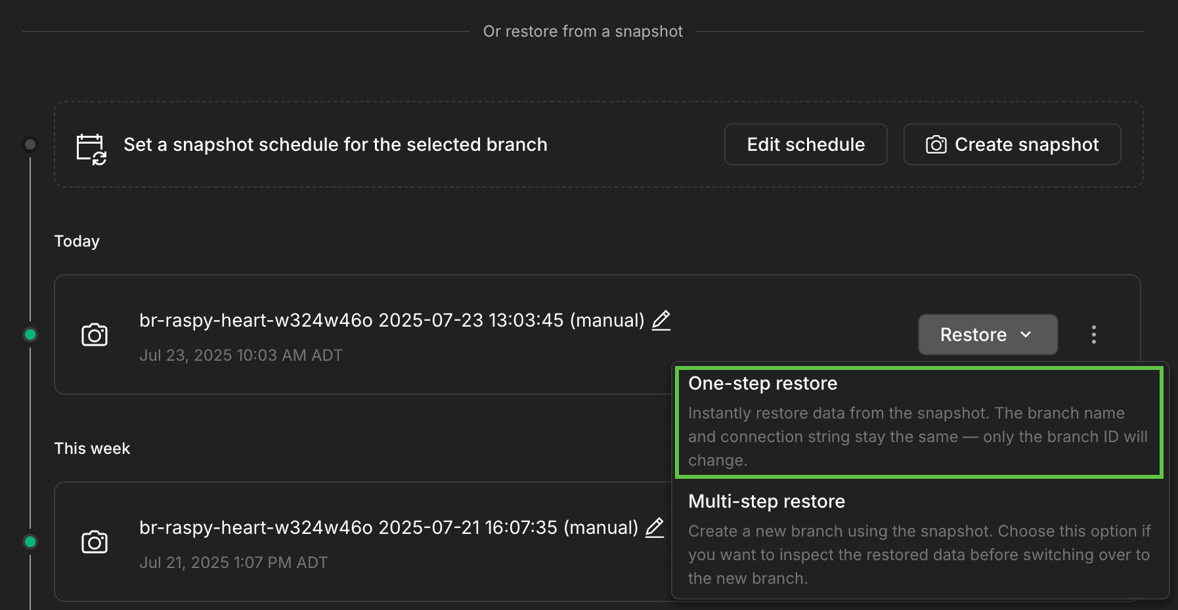Select the br-raspy-heart 2025-07-21 snapshot name
This screenshot has height=610, width=1178.
[387, 527]
